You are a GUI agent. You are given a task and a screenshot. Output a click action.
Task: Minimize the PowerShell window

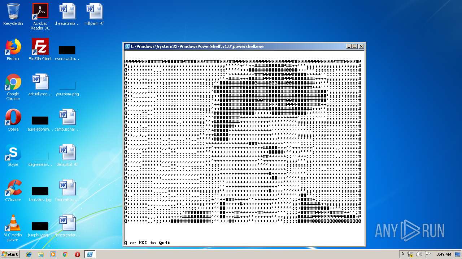tap(349, 46)
